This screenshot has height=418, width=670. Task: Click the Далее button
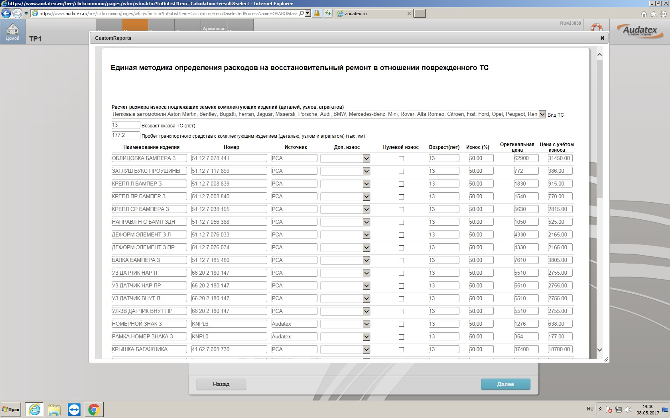pos(505,384)
